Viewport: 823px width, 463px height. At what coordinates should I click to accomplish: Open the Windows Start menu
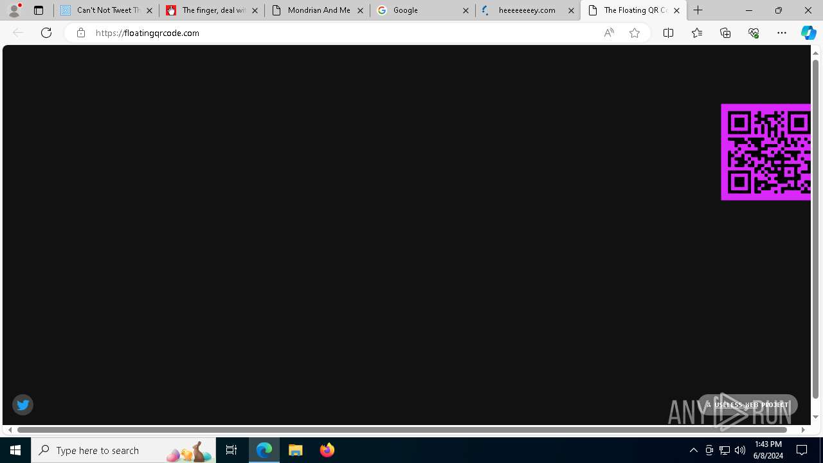tap(15, 450)
